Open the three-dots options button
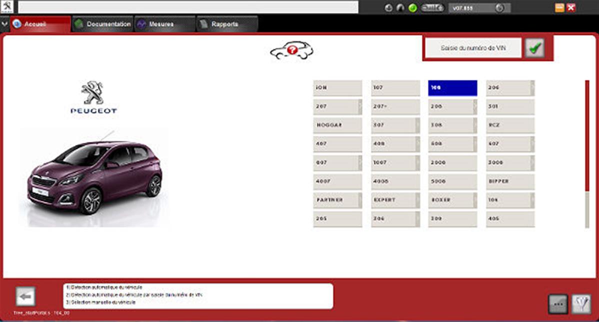 [x=557, y=304]
